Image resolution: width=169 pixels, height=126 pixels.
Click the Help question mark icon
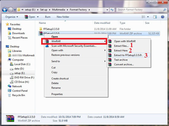click(x=163, y=17)
